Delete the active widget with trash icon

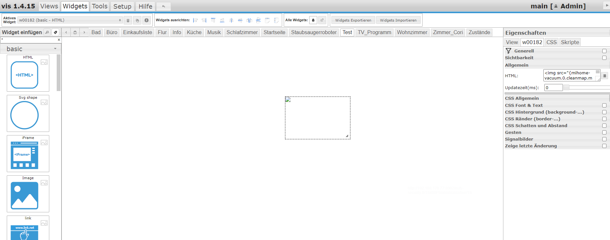click(x=128, y=20)
